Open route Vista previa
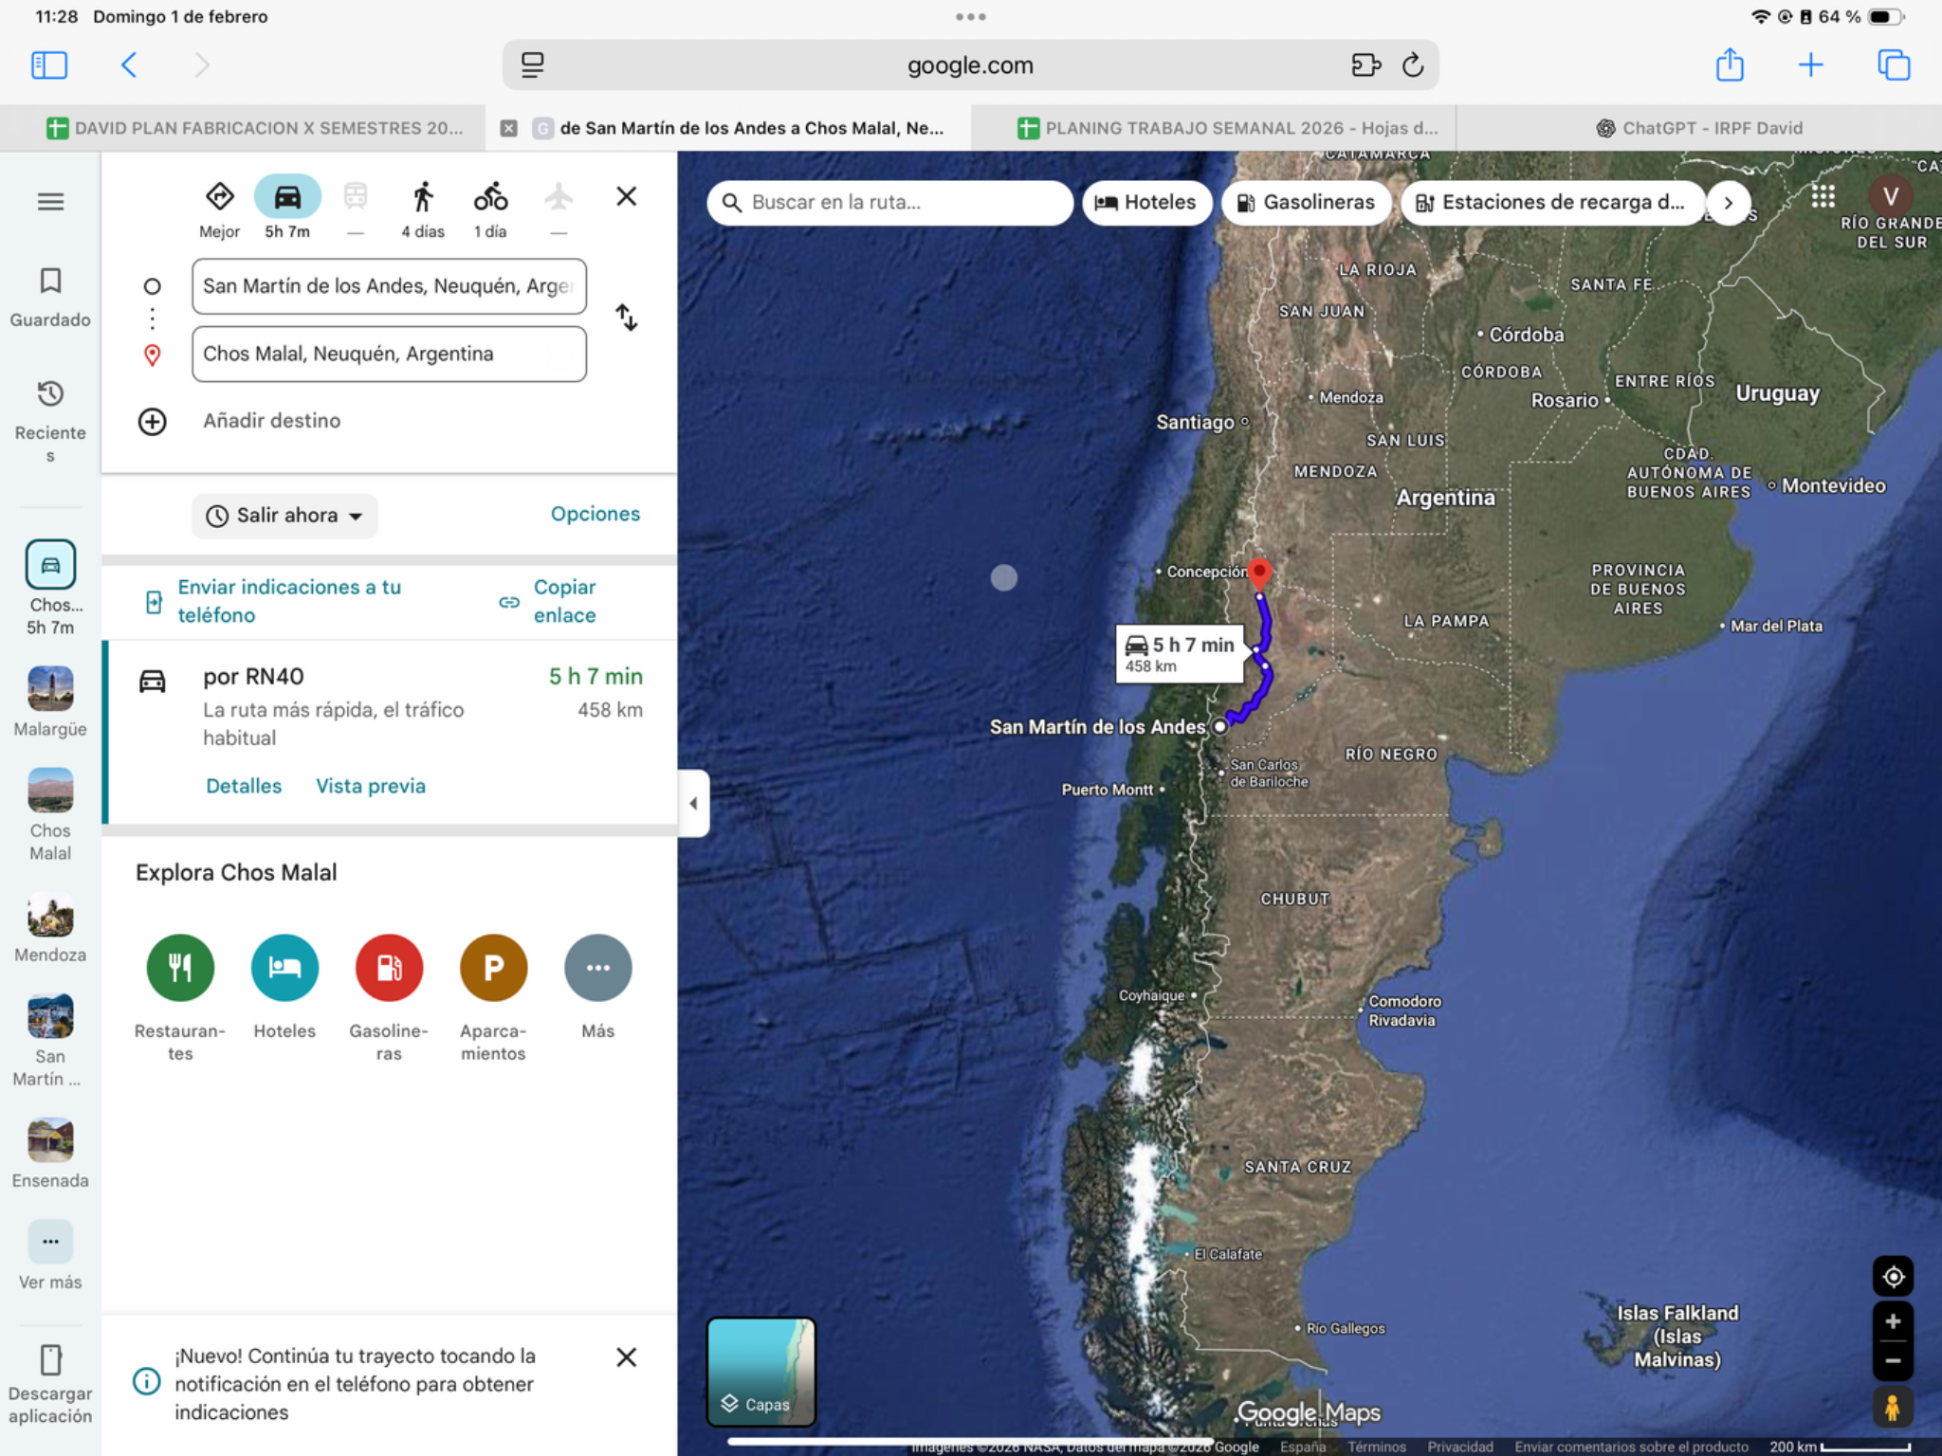1942x1456 pixels. (371, 786)
